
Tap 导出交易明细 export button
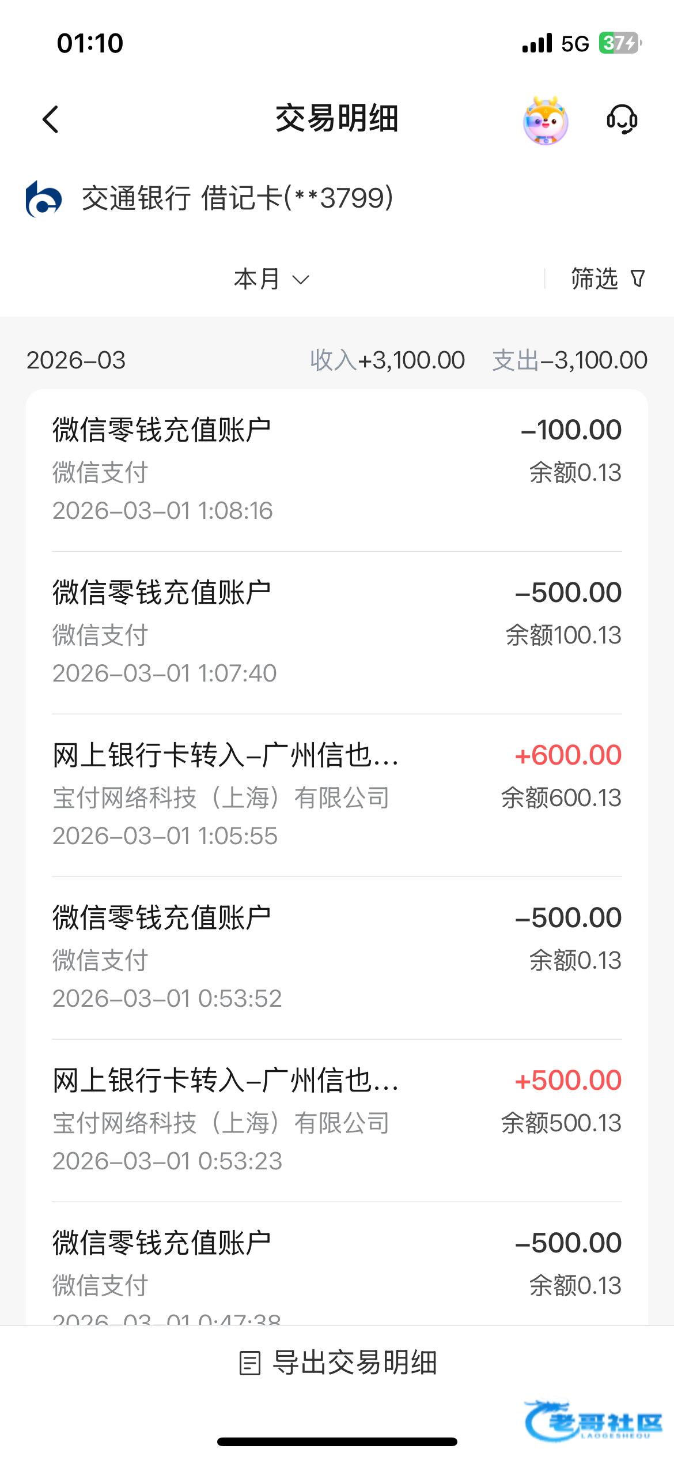[354, 1363]
